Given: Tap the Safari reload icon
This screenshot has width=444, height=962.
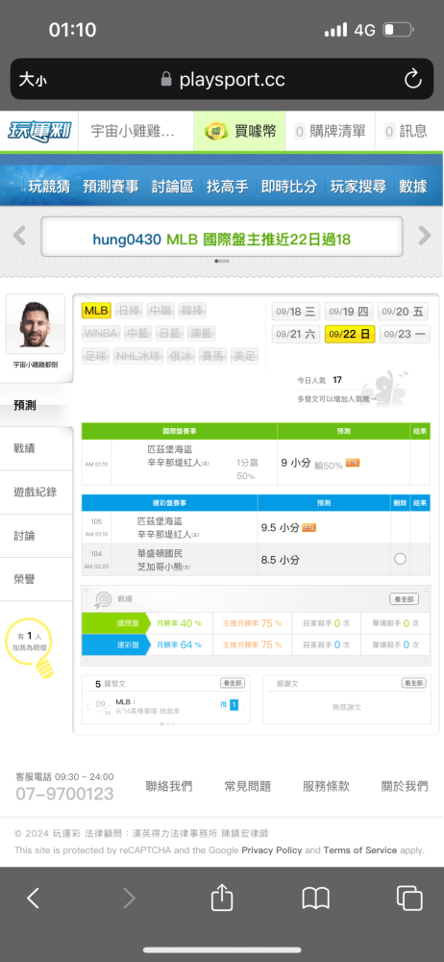Looking at the screenshot, I should (412, 79).
